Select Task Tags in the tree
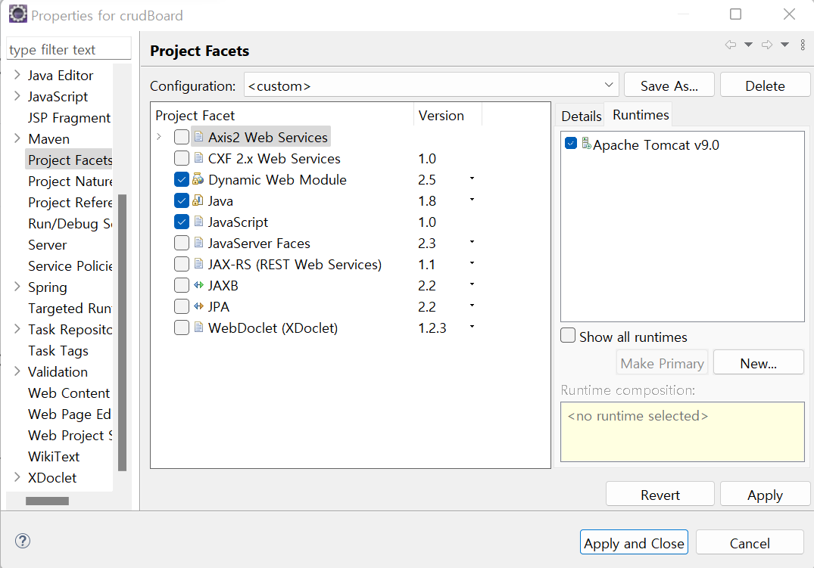Screen dimensions: 814x568 (x=58, y=351)
